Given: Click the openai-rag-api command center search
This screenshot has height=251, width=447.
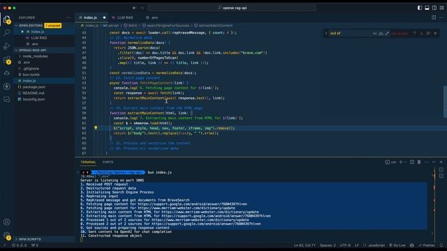Looking at the screenshot, I should 232,8.
